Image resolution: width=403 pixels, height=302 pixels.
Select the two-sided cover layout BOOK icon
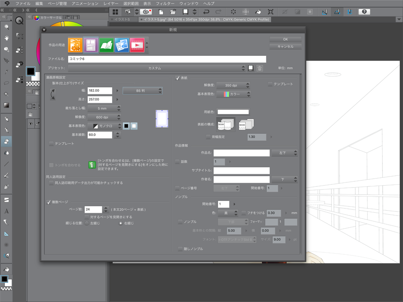(x=226, y=125)
